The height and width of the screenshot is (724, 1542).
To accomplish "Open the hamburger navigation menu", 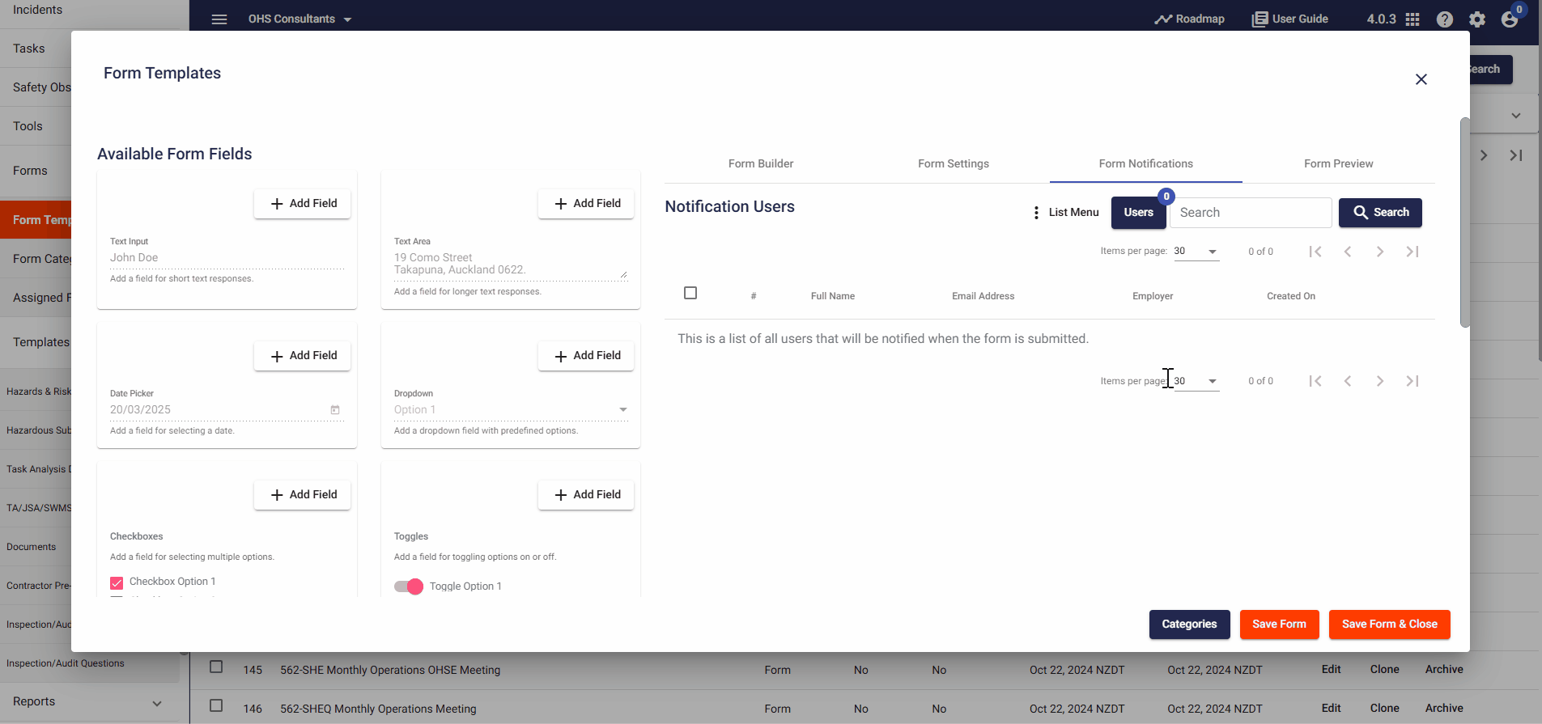I will pyautogui.click(x=219, y=19).
